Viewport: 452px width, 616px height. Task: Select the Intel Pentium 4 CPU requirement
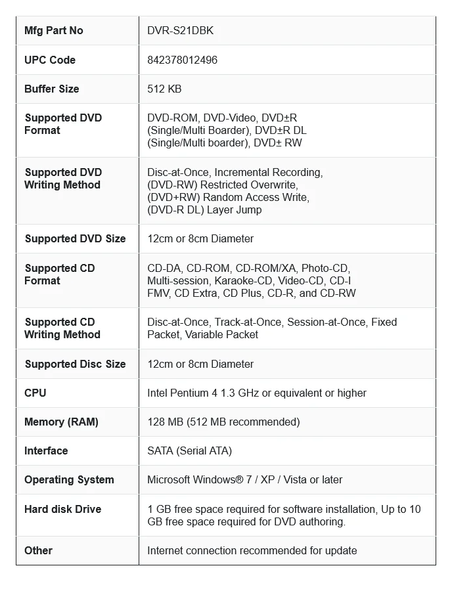(256, 393)
